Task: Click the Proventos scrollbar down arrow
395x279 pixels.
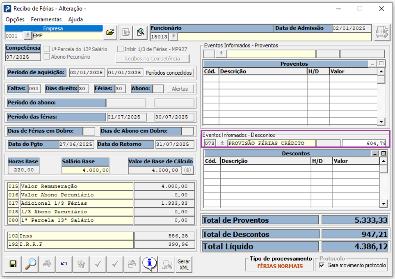Action: [381, 121]
